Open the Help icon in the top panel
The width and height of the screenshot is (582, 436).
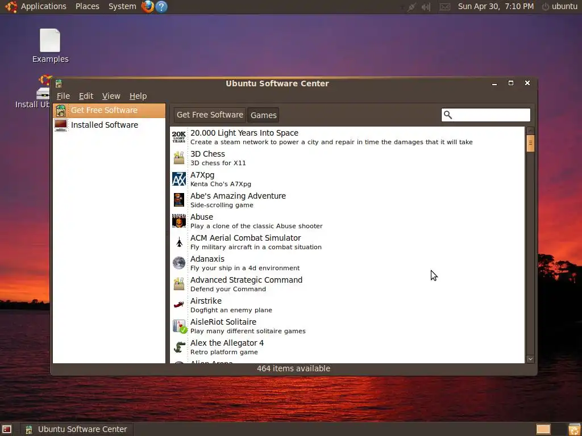pyautogui.click(x=161, y=6)
